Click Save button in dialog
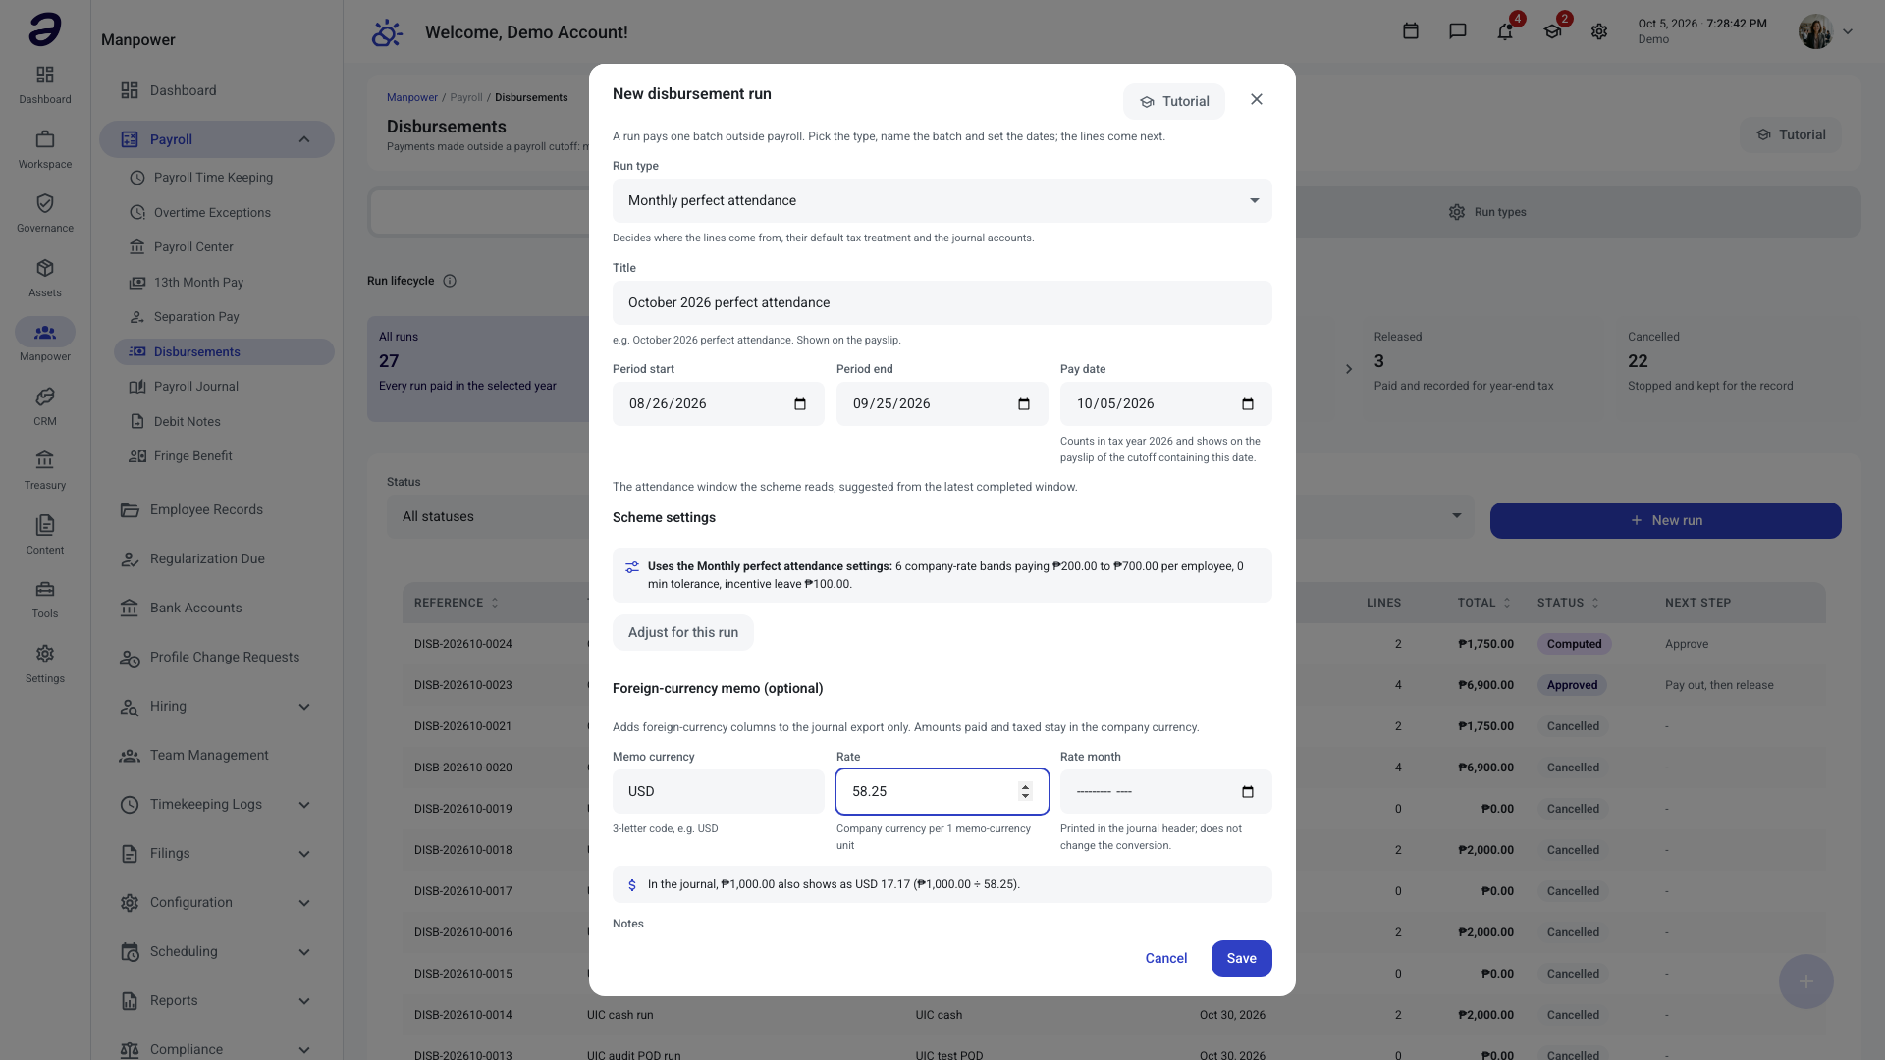This screenshot has width=1885, height=1060. [x=1241, y=959]
